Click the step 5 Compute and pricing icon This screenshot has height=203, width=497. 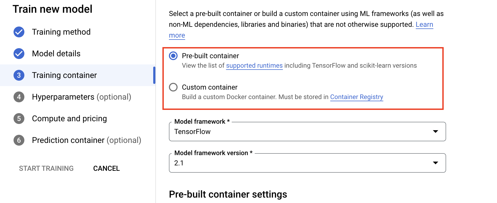19,118
